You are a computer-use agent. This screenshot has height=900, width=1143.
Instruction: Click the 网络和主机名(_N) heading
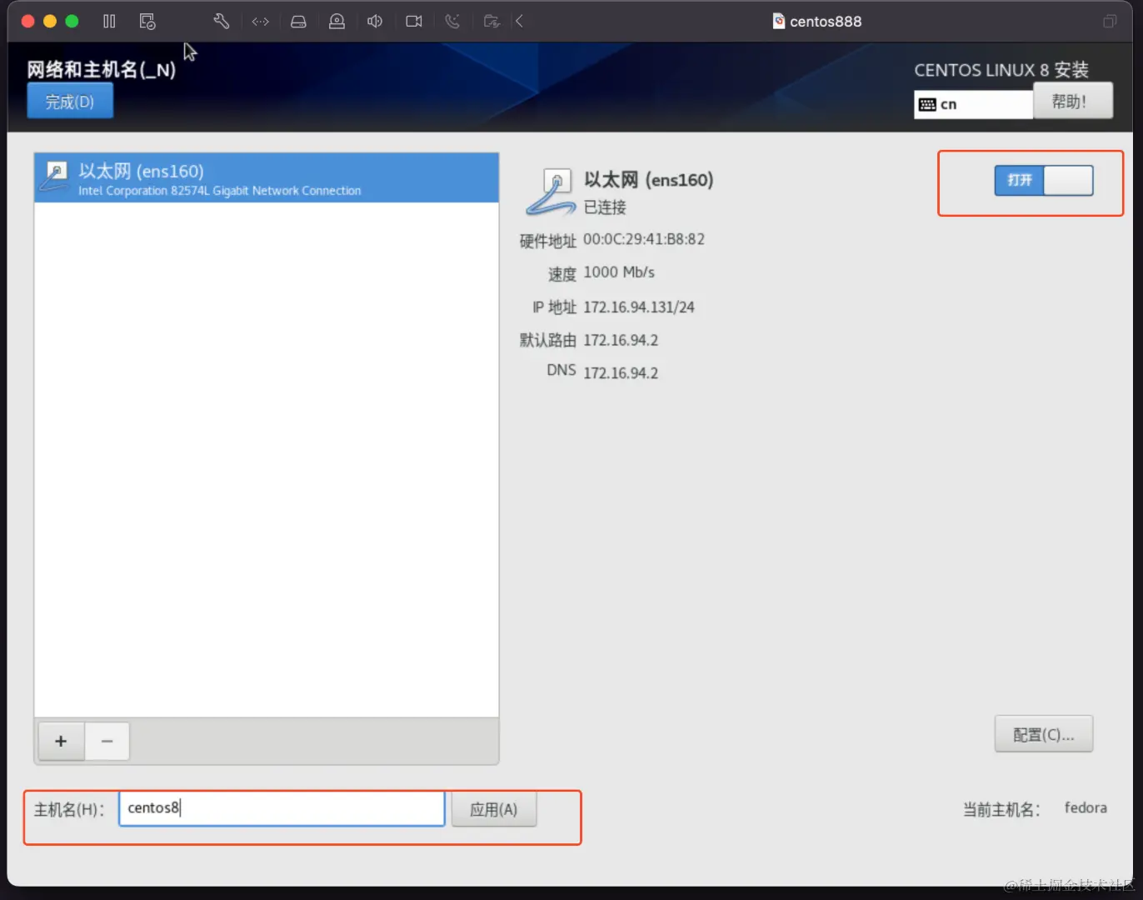tap(102, 70)
